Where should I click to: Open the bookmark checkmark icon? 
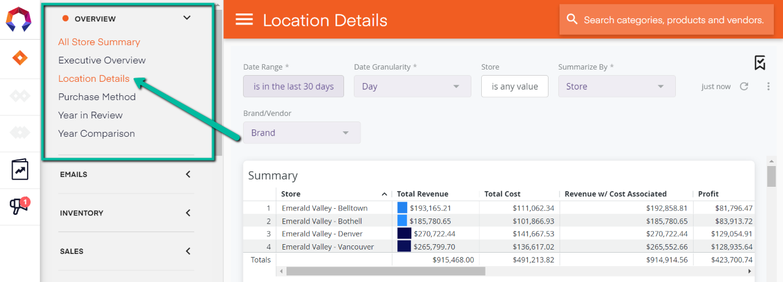[760, 63]
